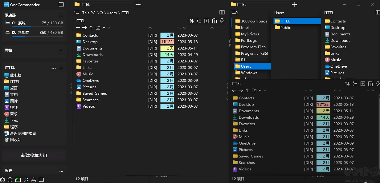Open the info about icon in bottom bar
Viewport: 380px width, 183px height.
click(x=10, y=180)
